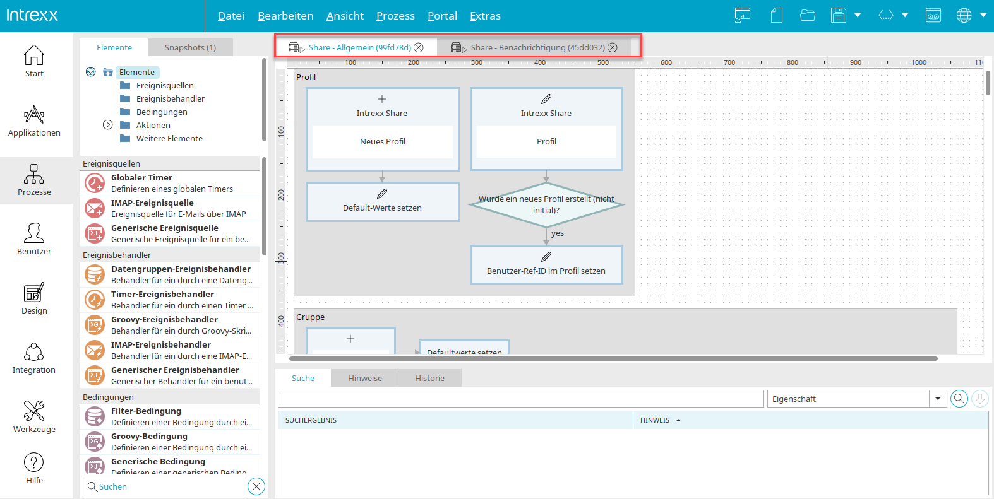Open dropdown arrow next to save icon
Screen dimensions: 994x499
(x=858, y=15)
